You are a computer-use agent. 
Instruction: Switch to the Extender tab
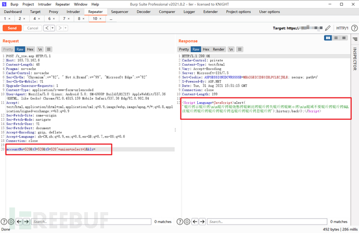point(211,11)
